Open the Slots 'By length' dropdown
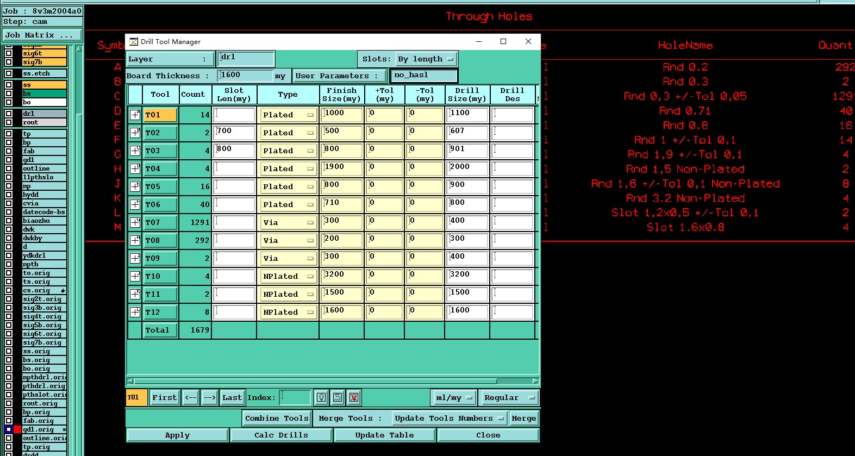 pyautogui.click(x=426, y=59)
